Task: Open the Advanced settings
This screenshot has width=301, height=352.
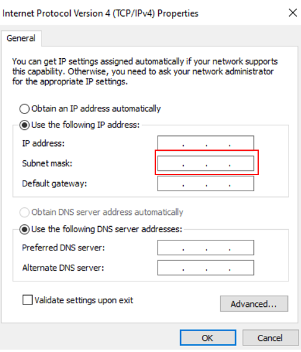Action: pyautogui.click(x=254, y=304)
